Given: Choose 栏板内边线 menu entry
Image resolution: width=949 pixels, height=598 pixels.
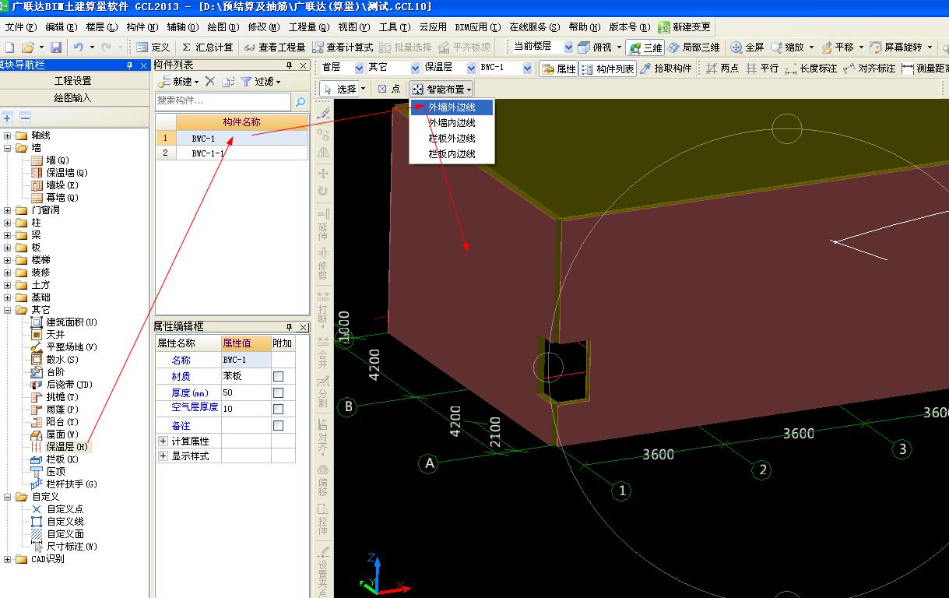Looking at the screenshot, I should coord(452,154).
